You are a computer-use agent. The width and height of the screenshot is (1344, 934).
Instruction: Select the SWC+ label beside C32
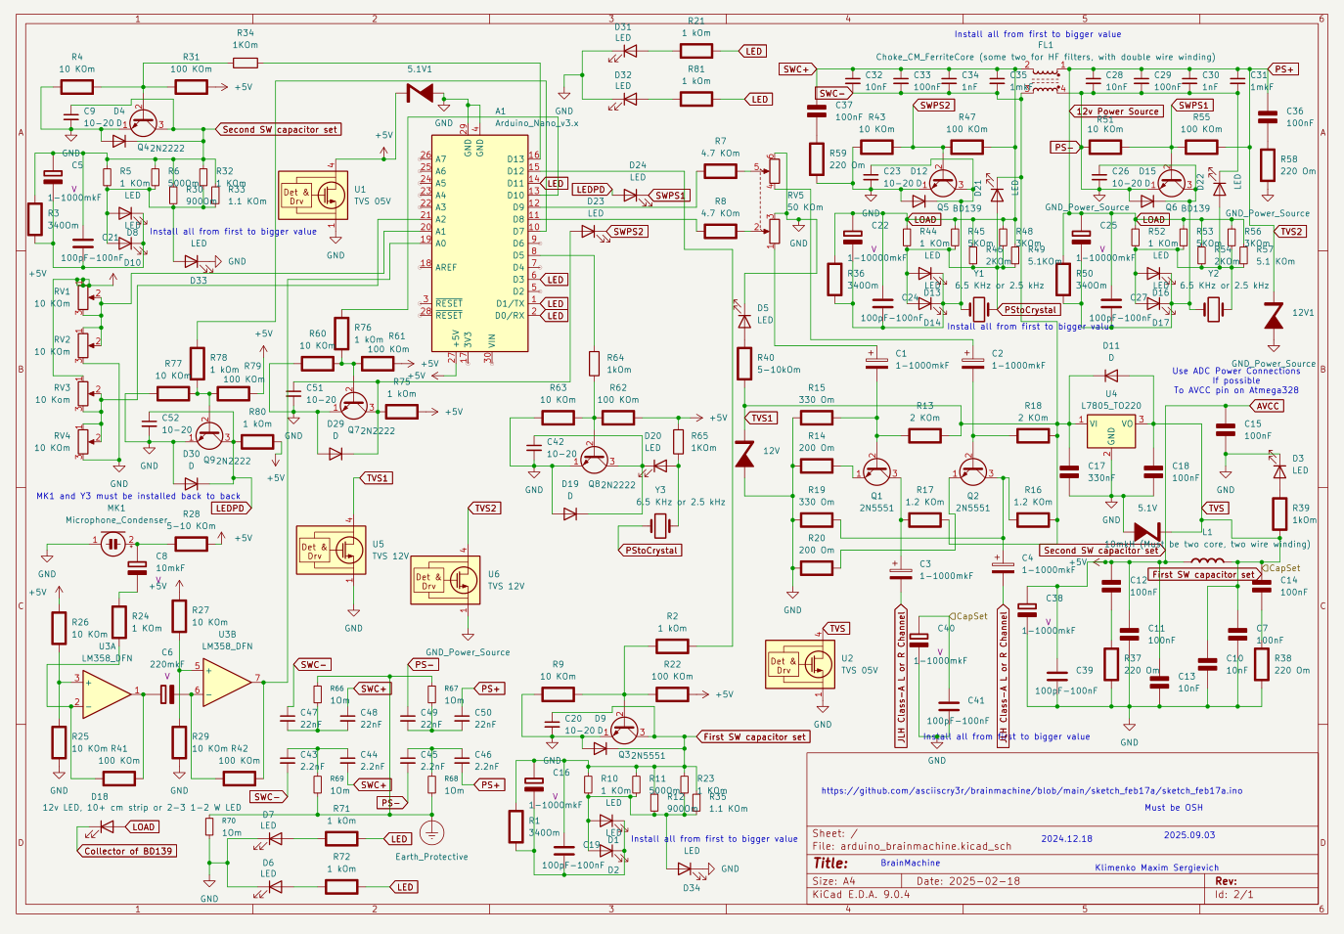click(x=796, y=69)
